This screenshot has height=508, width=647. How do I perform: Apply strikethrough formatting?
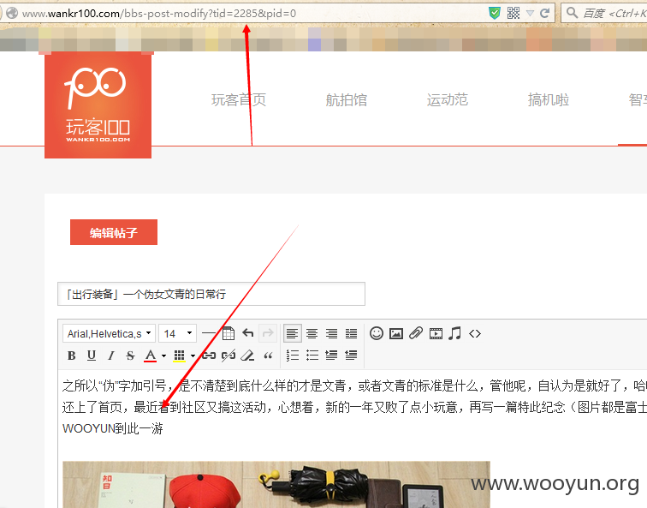pos(130,356)
